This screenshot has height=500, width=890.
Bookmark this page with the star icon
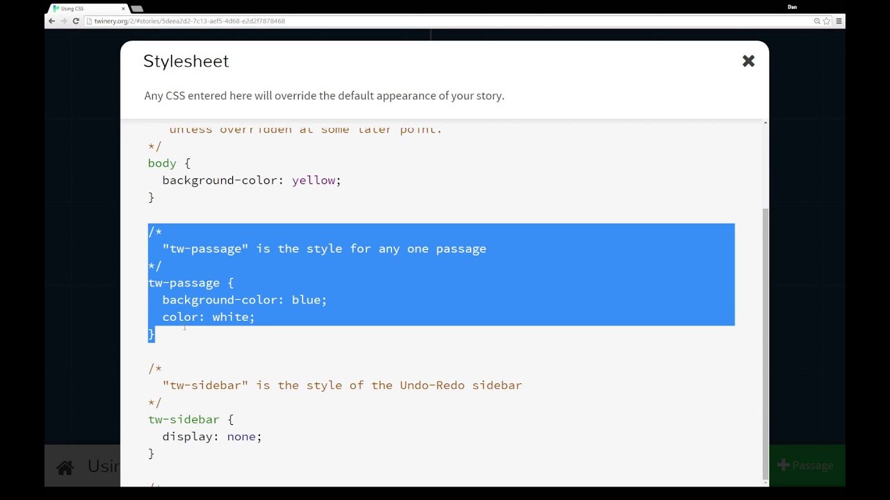(x=827, y=21)
